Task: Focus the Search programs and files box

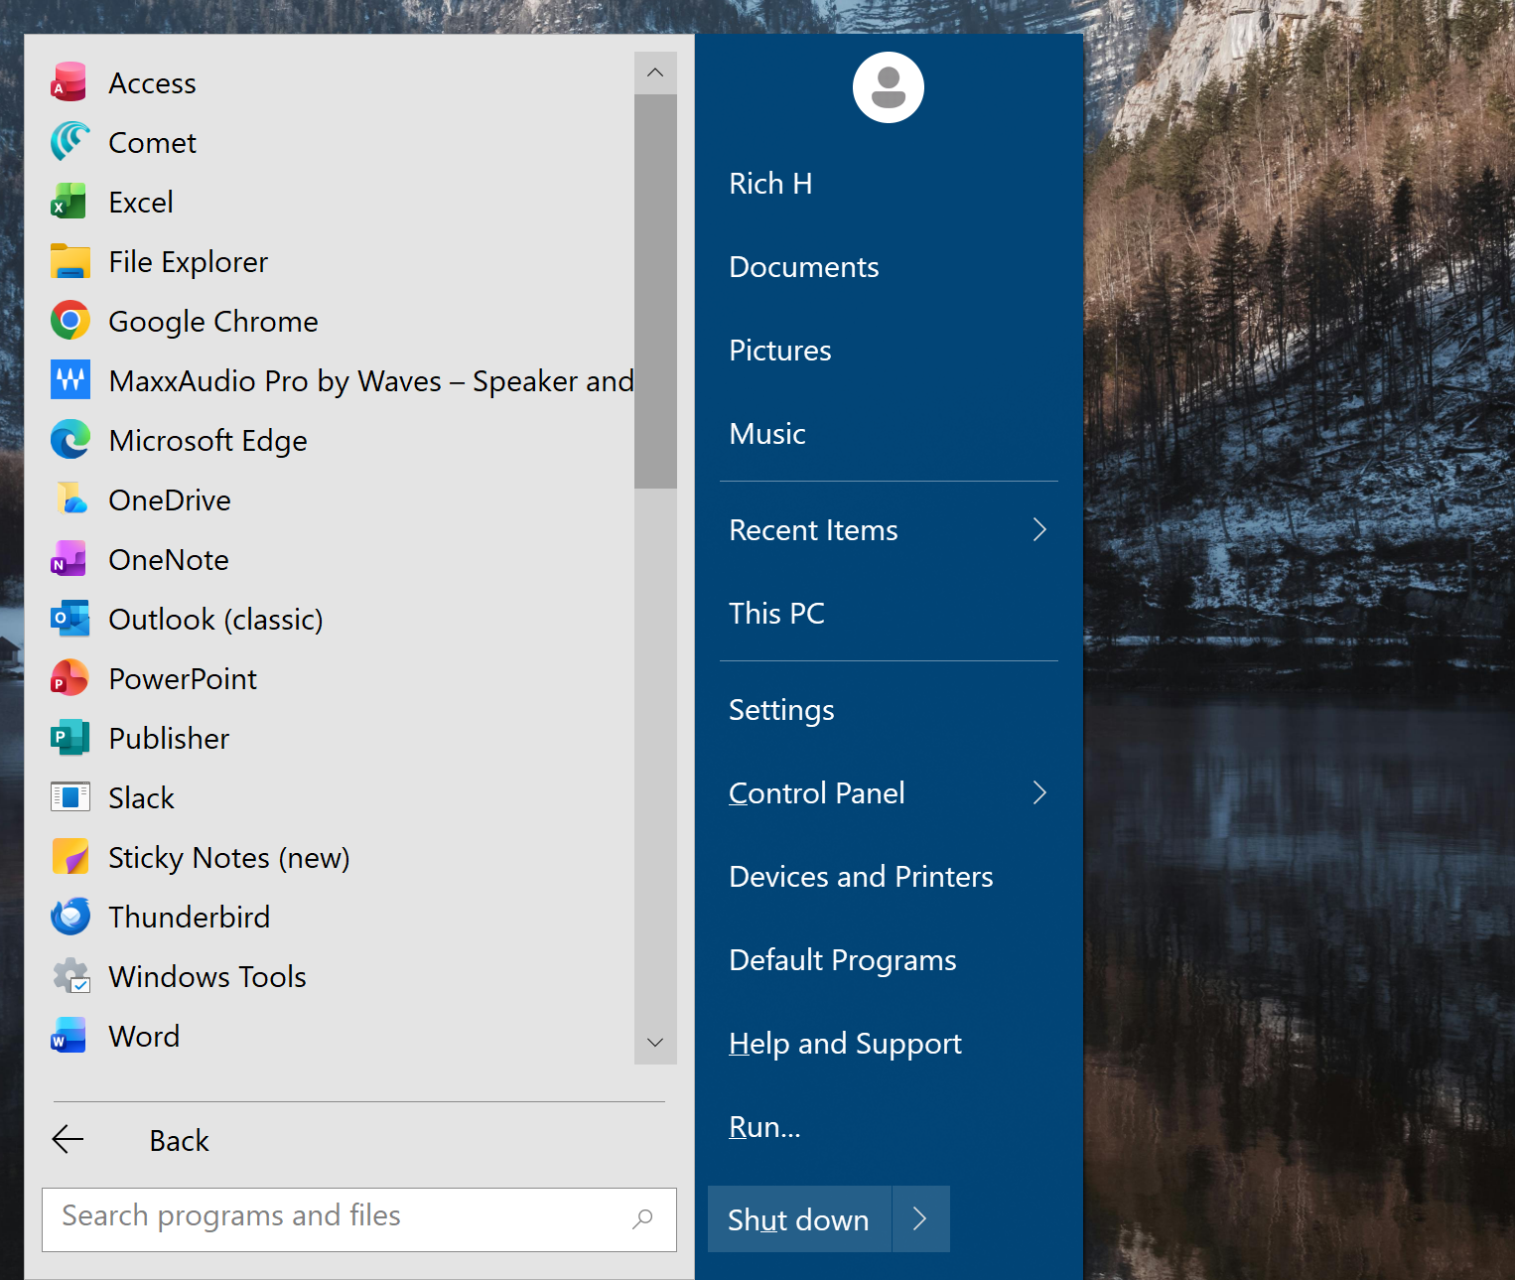Action: point(359,1219)
